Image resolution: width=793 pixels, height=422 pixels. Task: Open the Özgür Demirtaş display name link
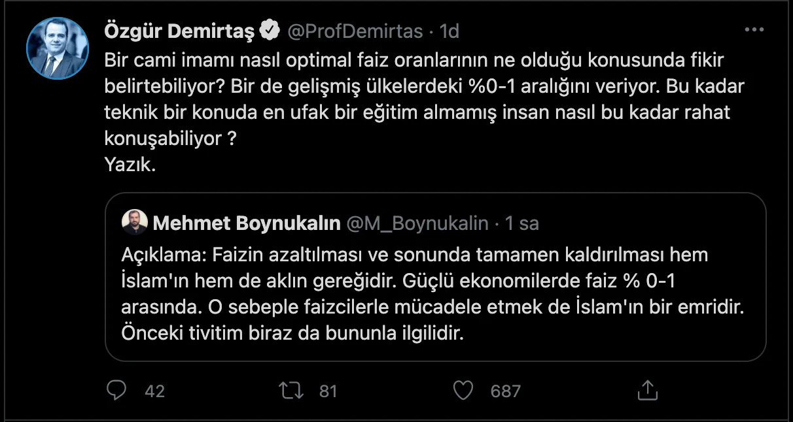179,30
